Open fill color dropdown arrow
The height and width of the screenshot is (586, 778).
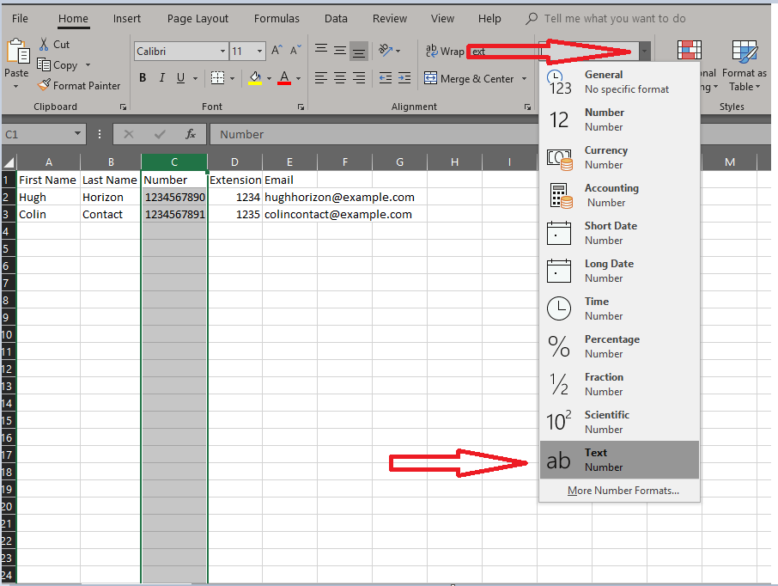[269, 78]
